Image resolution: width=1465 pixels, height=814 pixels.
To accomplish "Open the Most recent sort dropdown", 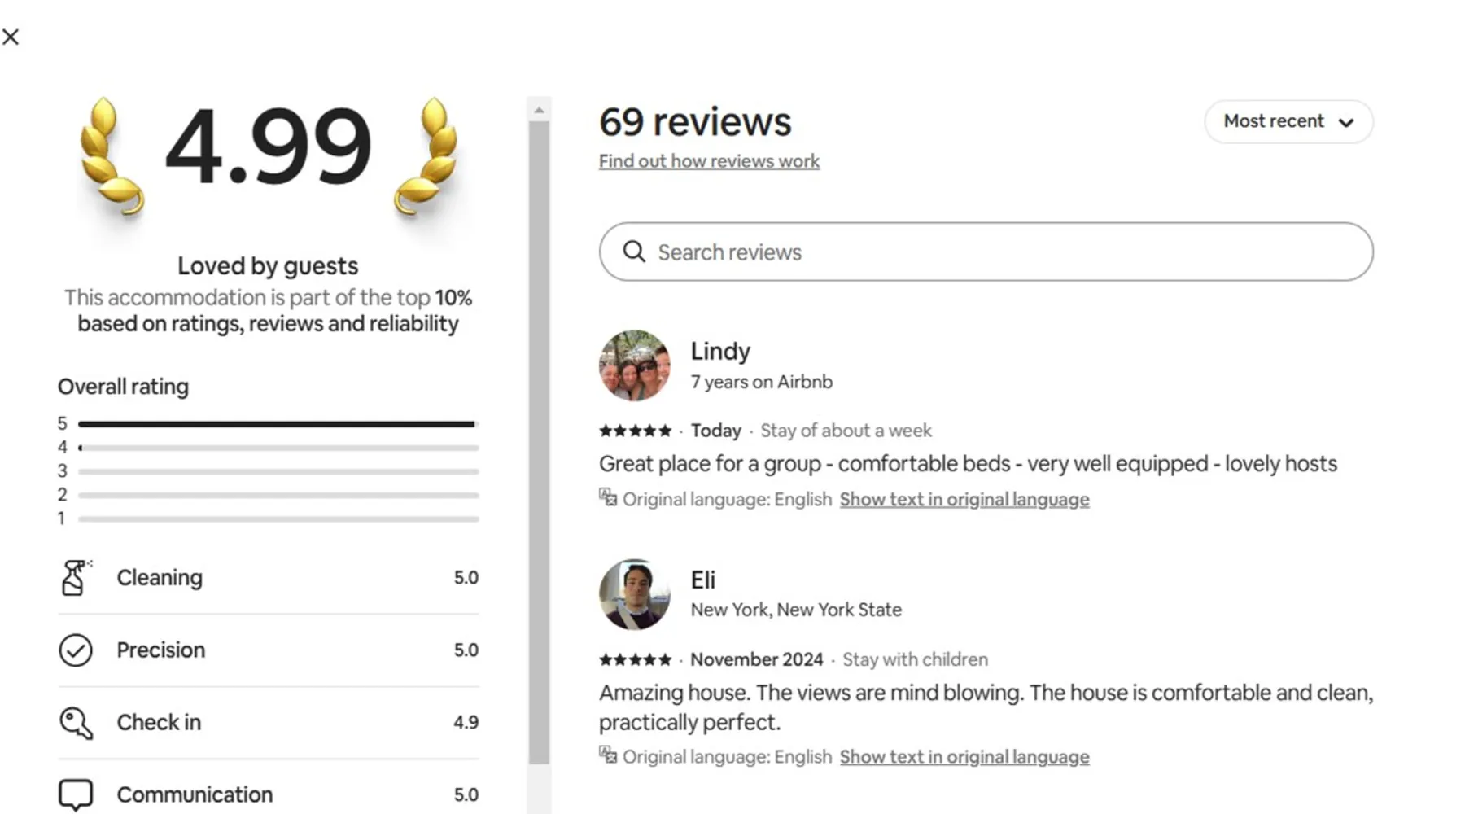I will pyautogui.click(x=1288, y=121).
